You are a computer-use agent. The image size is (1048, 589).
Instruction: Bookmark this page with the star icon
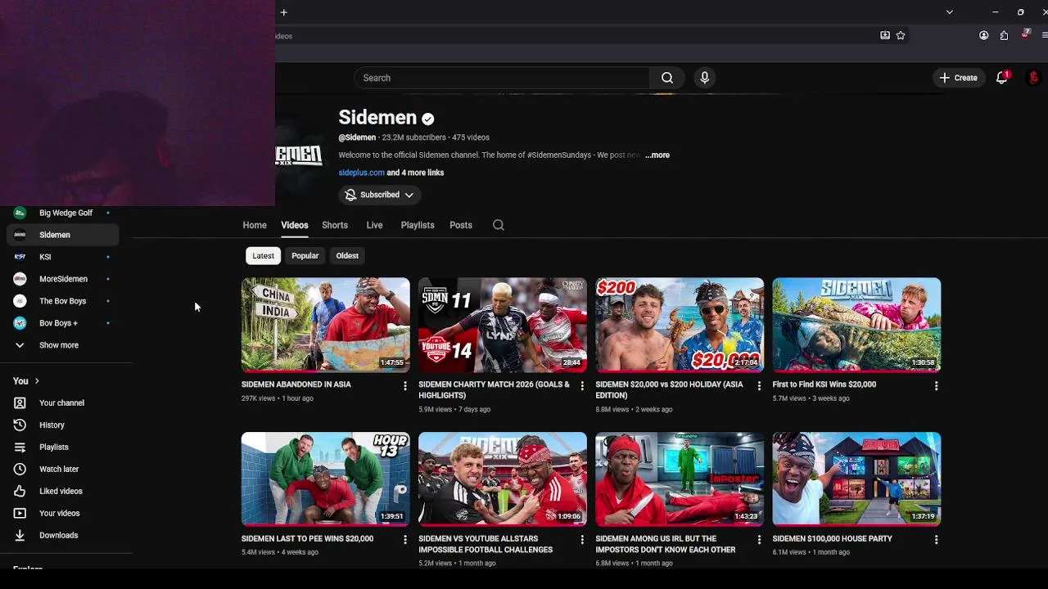point(901,35)
